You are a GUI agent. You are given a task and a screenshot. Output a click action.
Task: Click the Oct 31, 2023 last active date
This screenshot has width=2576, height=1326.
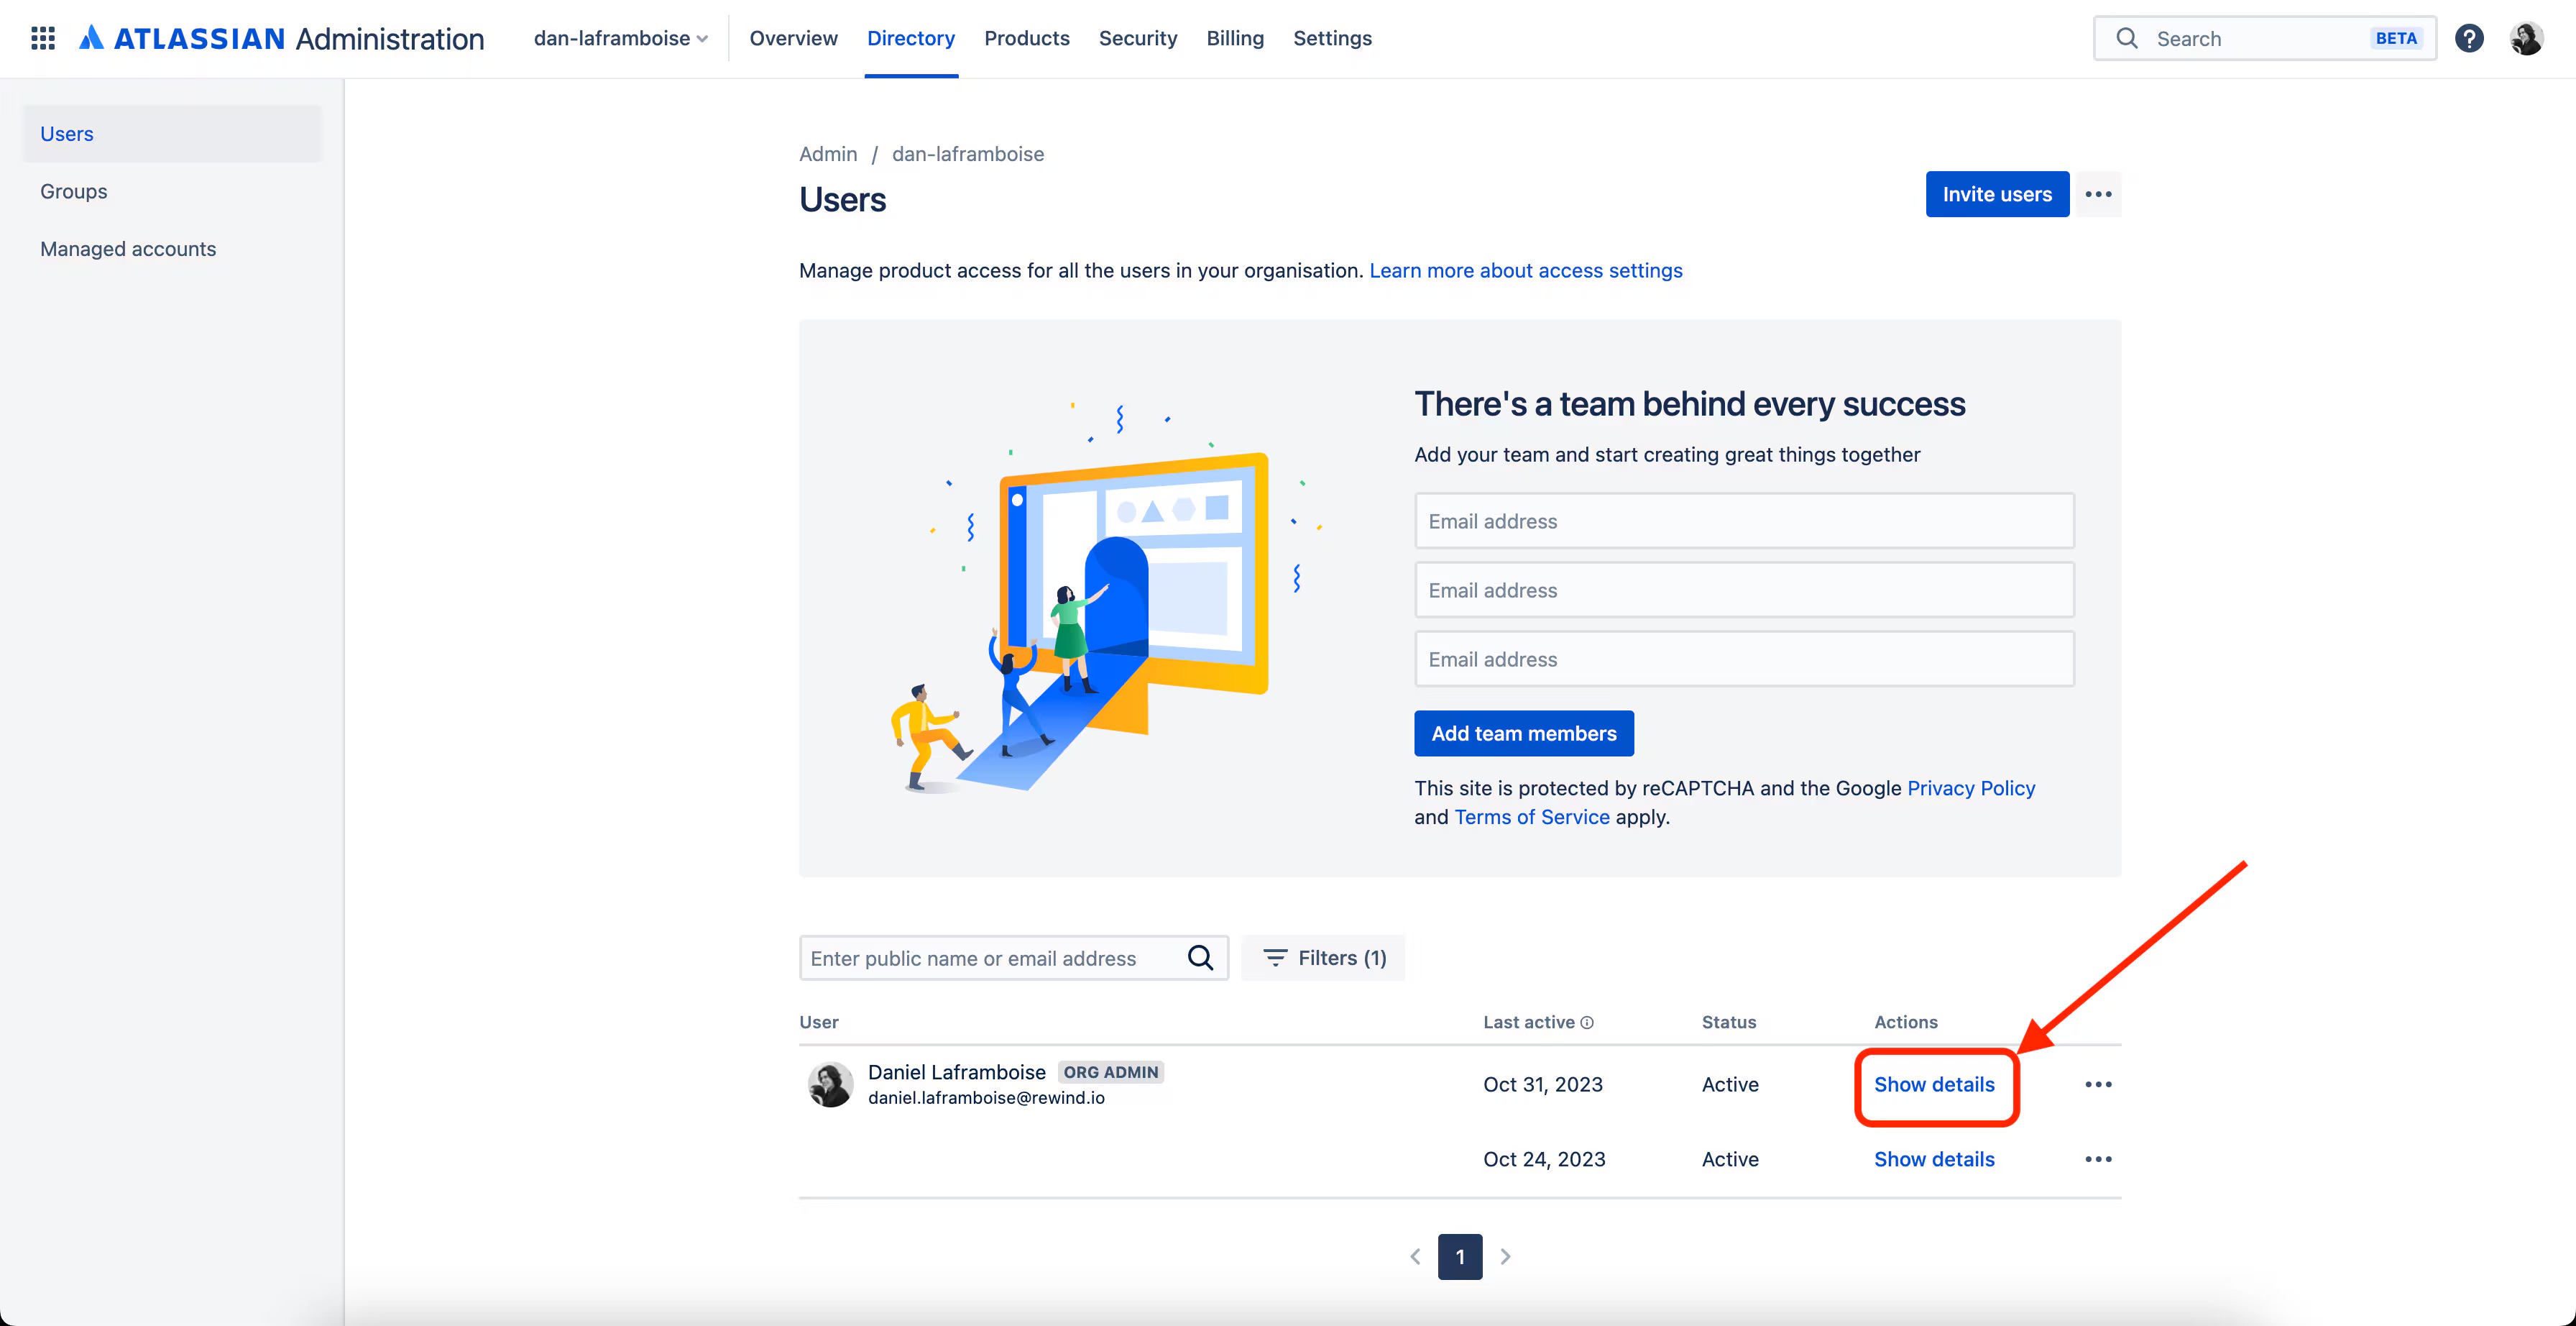point(1543,1084)
